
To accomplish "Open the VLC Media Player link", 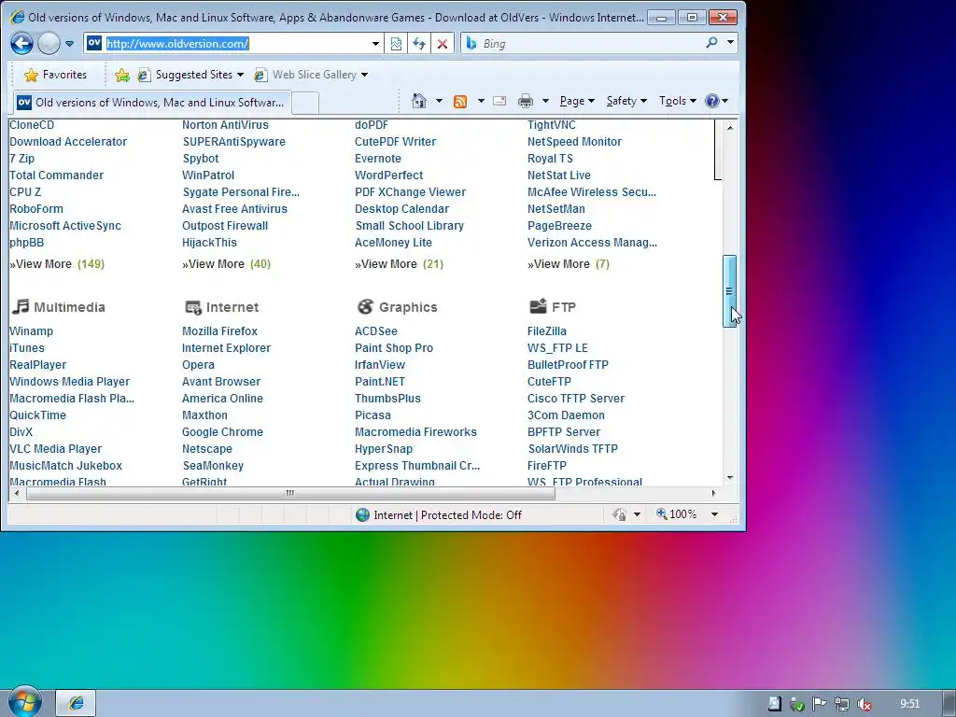I will tap(55, 449).
